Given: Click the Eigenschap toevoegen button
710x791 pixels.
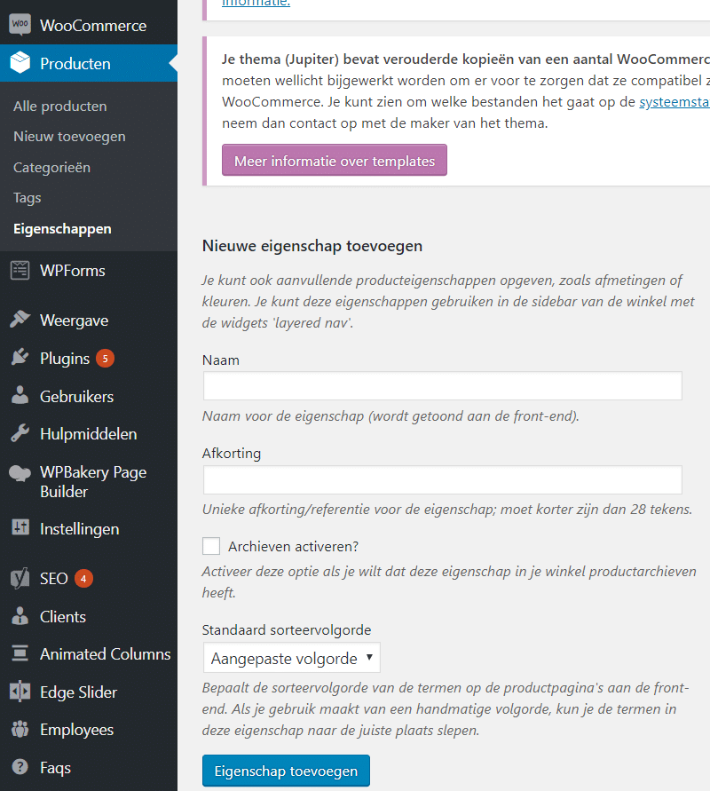Looking at the screenshot, I should [286, 771].
